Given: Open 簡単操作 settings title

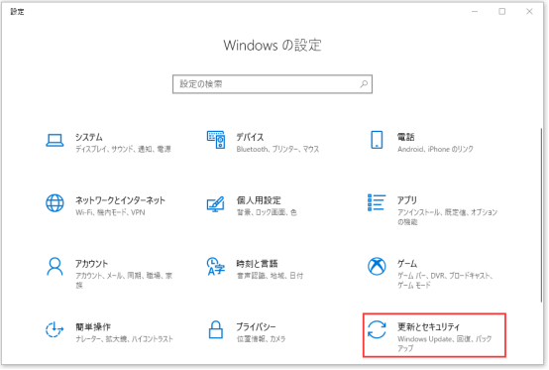Looking at the screenshot, I should point(93,327).
